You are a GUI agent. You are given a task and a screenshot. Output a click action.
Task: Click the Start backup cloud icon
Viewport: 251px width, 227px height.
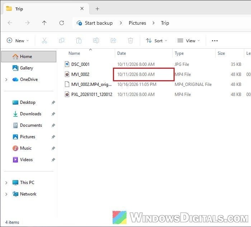coord(79,23)
